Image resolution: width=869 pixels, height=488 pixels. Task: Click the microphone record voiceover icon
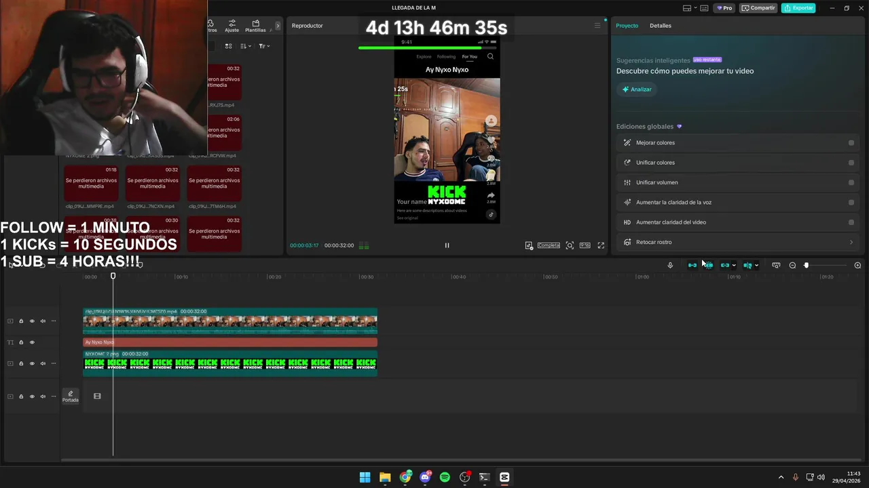[x=670, y=265]
